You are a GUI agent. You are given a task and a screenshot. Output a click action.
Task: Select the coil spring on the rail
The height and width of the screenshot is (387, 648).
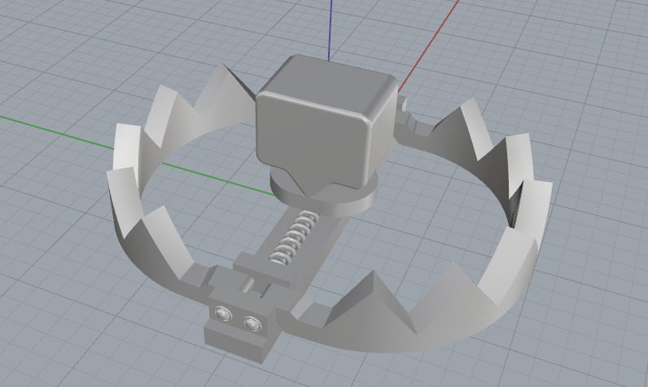coord(294,237)
